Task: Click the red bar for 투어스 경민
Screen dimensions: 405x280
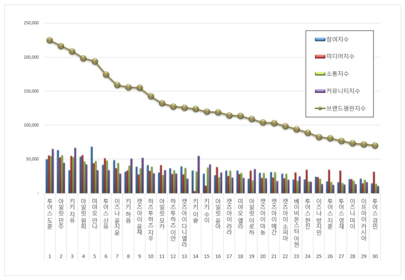Action: pos(374,182)
